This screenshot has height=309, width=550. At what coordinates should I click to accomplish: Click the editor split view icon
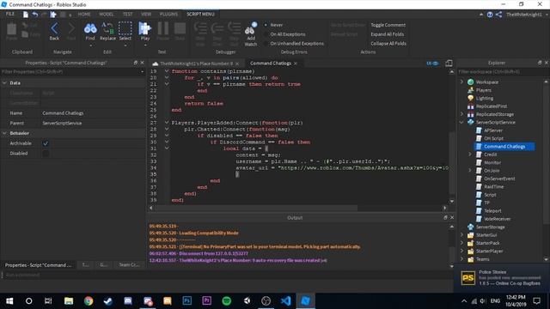coord(449,64)
